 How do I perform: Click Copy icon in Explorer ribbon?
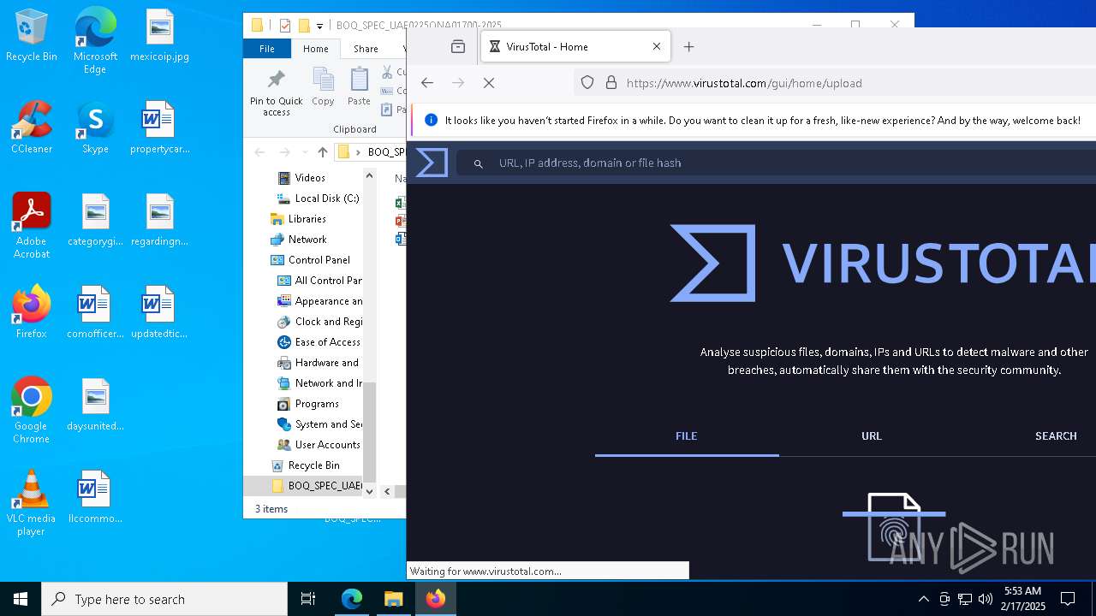[323, 87]
